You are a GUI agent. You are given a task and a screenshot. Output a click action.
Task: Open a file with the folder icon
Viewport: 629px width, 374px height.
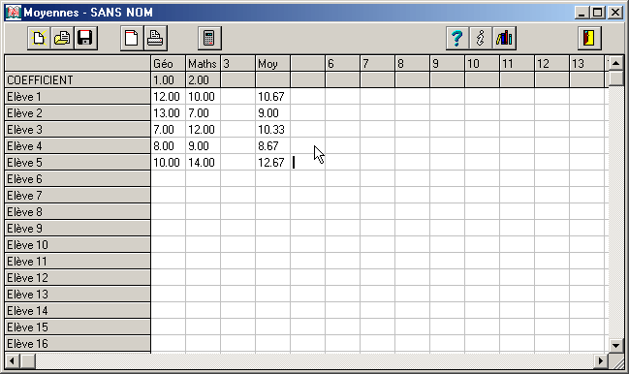click(x=62, y=38)
